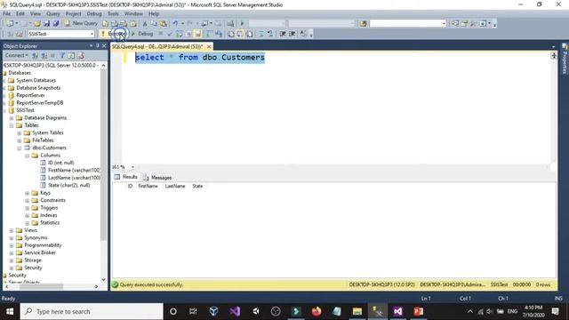Expand the Database Diagrams node
The height and width of the screenshot is (320, 569).
click(12, 118)
